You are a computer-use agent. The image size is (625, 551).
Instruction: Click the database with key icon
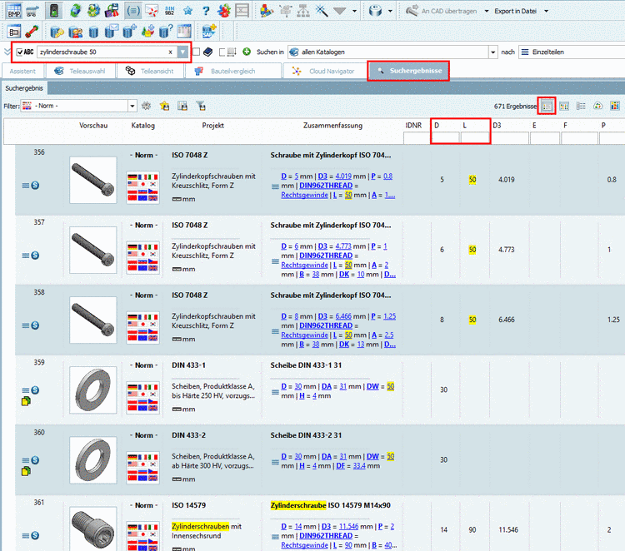pos(57,31)
